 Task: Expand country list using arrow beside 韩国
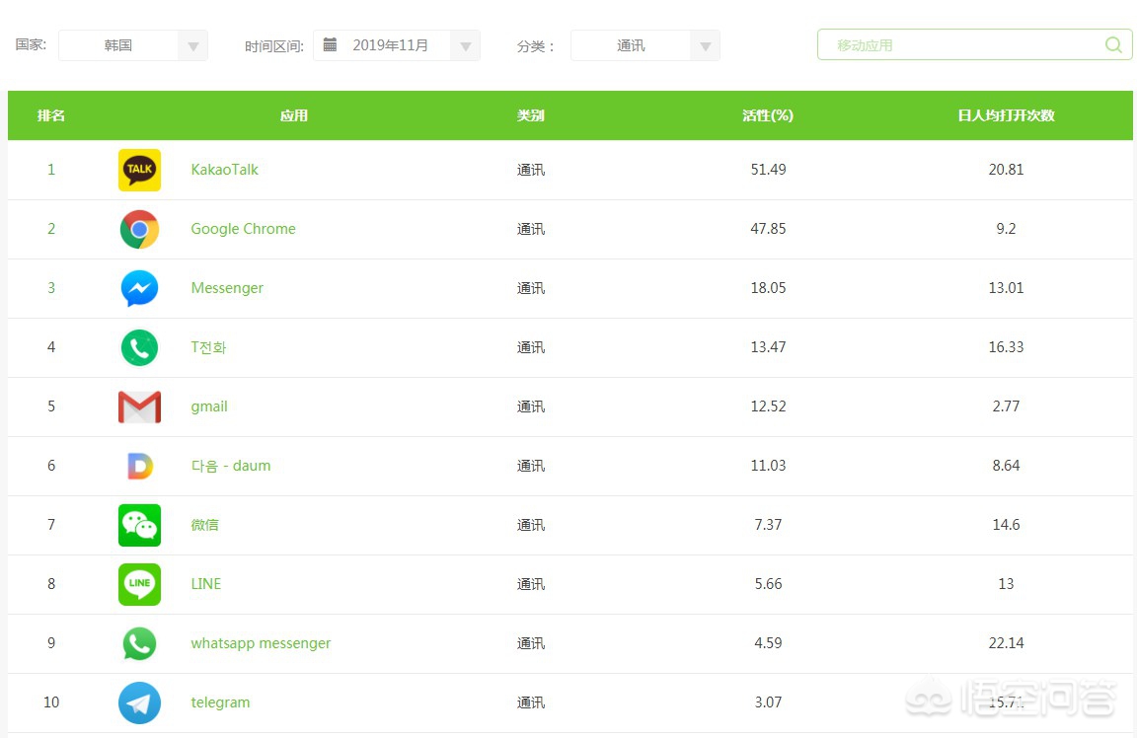pos(192,46)
